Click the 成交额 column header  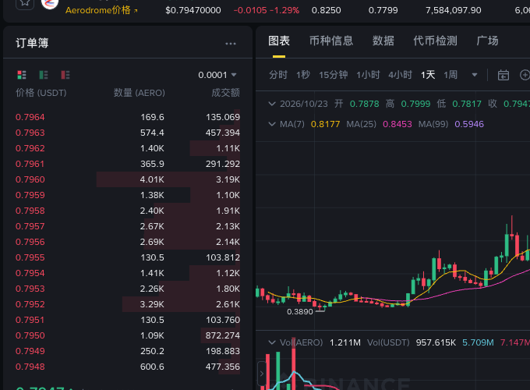[x=225, y=93]
